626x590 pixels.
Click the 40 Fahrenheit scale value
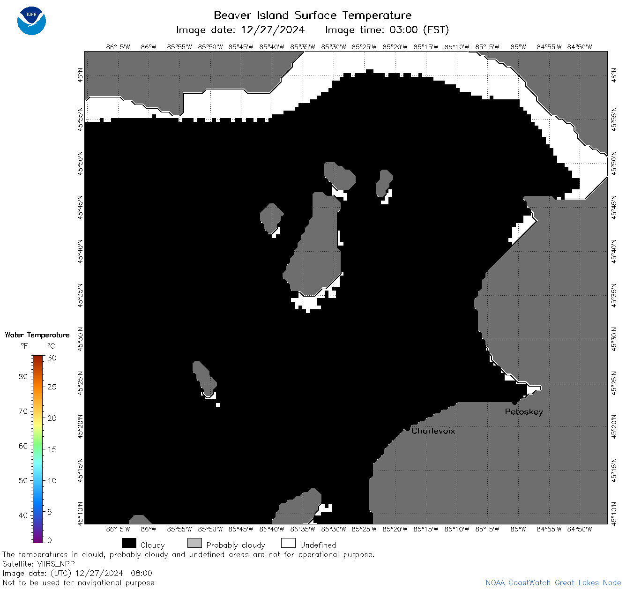23,515
